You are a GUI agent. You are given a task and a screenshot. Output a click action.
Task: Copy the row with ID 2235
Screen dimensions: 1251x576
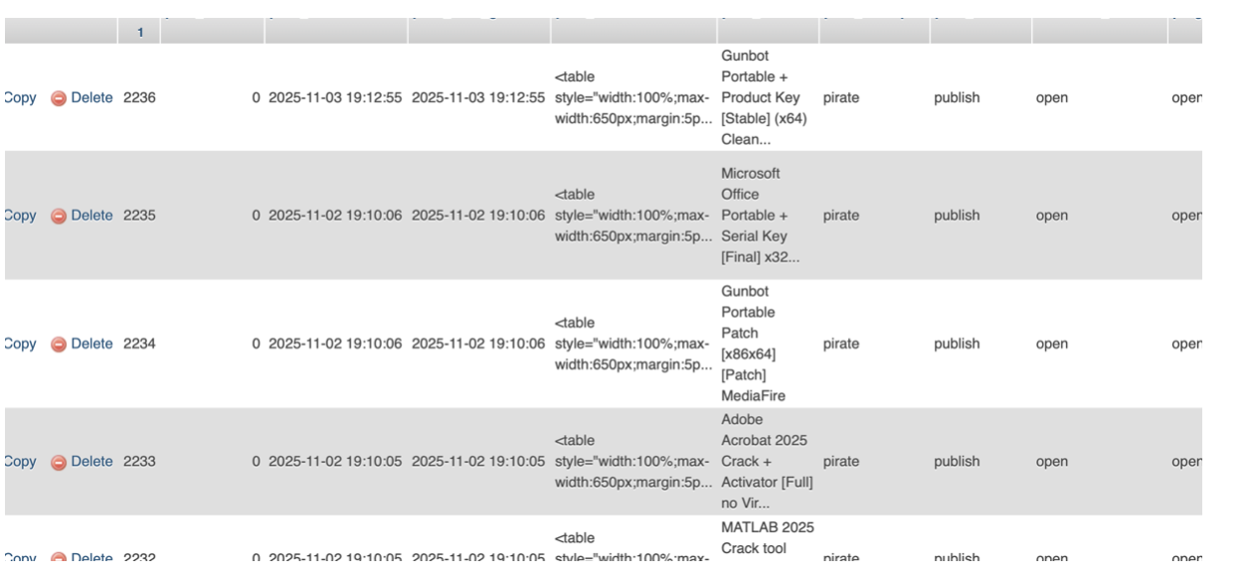[x=21, y=216]
